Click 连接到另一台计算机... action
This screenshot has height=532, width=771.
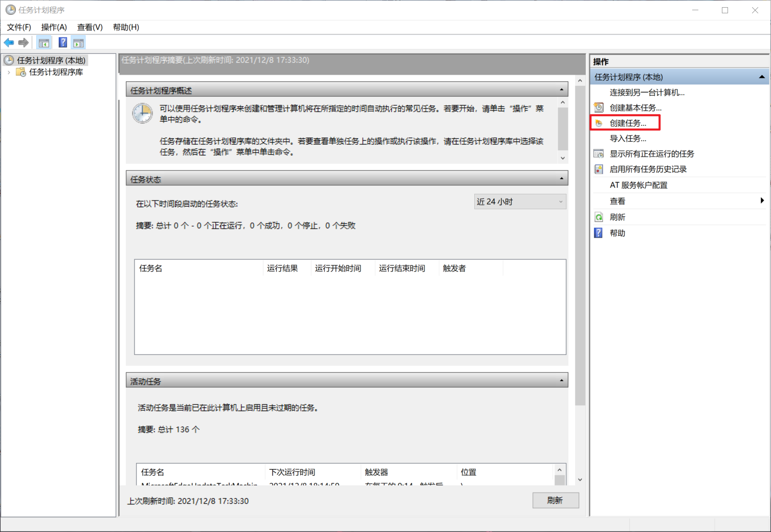pos(647,93)
